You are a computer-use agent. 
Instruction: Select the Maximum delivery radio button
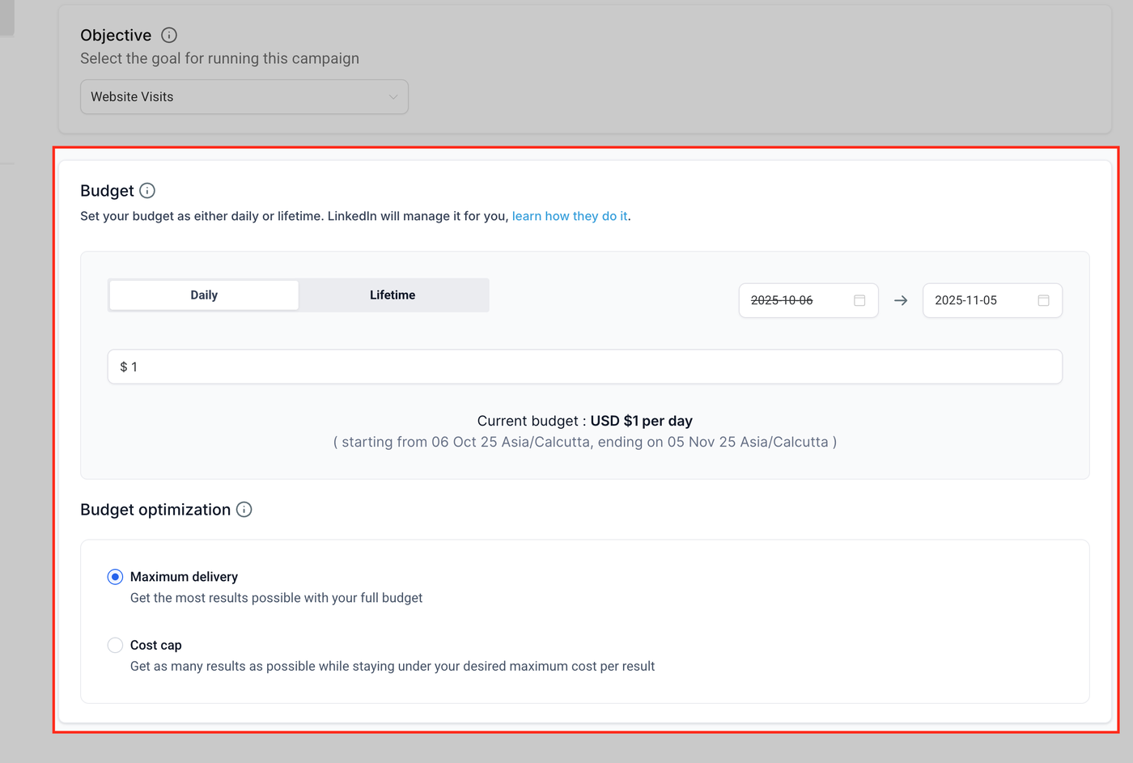click(x=115, y=577)
